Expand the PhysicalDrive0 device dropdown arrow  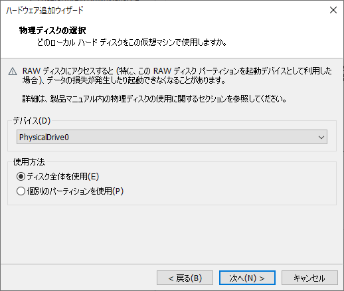(321, 138)
